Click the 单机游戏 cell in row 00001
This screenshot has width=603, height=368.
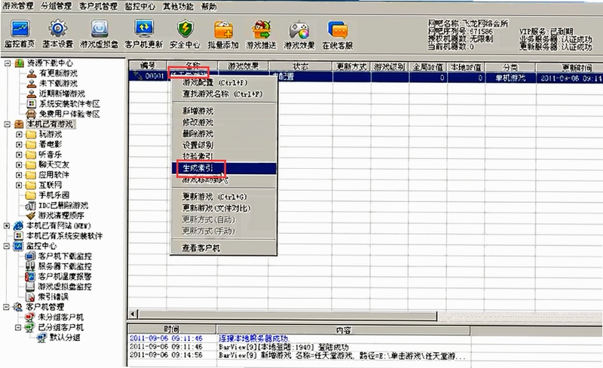[x=510, y=78]
